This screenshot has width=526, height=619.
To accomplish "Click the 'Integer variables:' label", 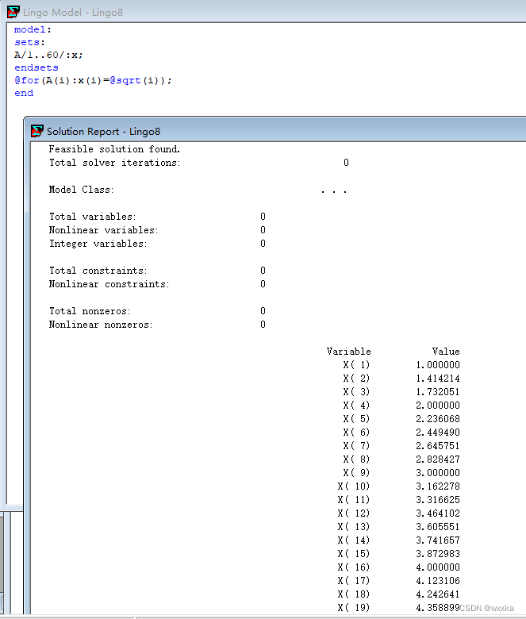I will point(98,244).
